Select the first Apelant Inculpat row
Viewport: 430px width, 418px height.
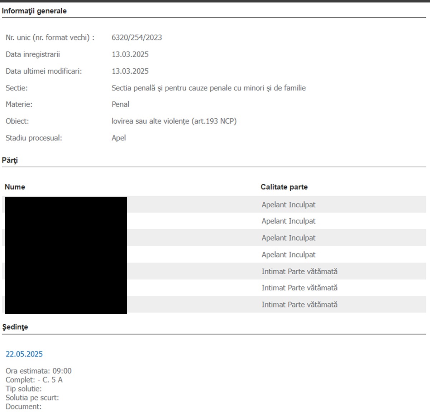pos(214,205)
